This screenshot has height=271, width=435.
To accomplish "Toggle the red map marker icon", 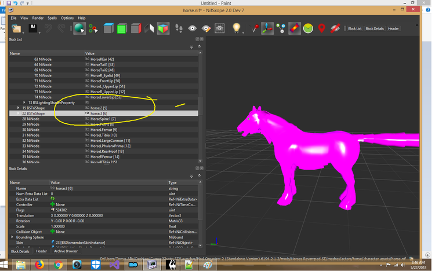I will (321, 28).
